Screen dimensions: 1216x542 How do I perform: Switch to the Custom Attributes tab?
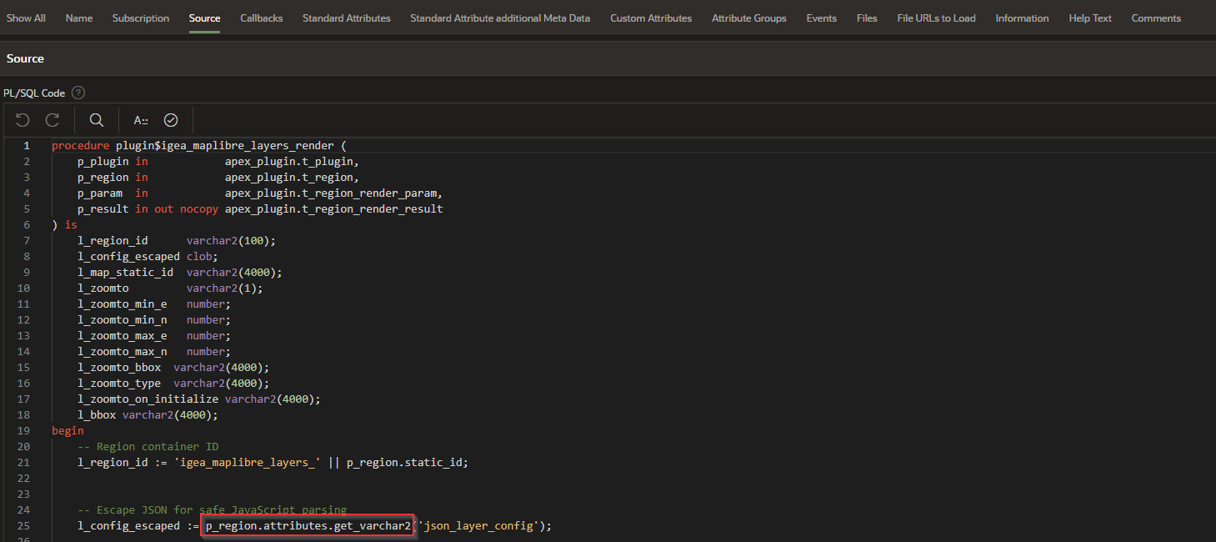pos(651,18)
